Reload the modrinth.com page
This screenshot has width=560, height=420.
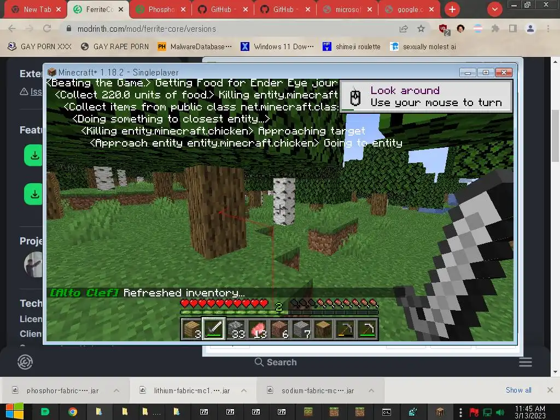click(47, 28)
